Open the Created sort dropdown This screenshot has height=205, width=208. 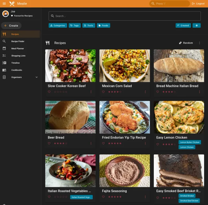coord(183,26)
